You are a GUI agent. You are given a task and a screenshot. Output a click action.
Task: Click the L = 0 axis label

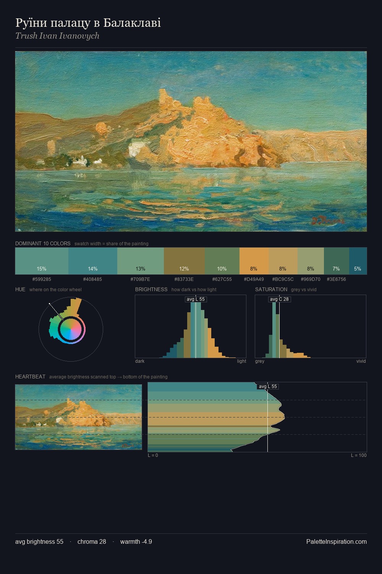(x=153, y=455)
